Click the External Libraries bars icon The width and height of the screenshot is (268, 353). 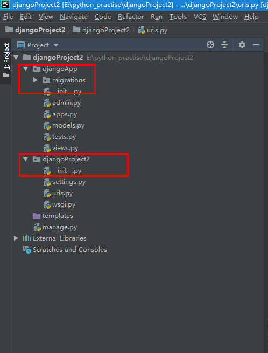pyautogui.click(x=27, y=238)
